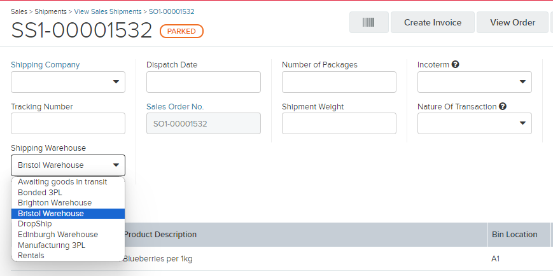
Task: Click the barcode icon button
Action: tap(368, 22)
